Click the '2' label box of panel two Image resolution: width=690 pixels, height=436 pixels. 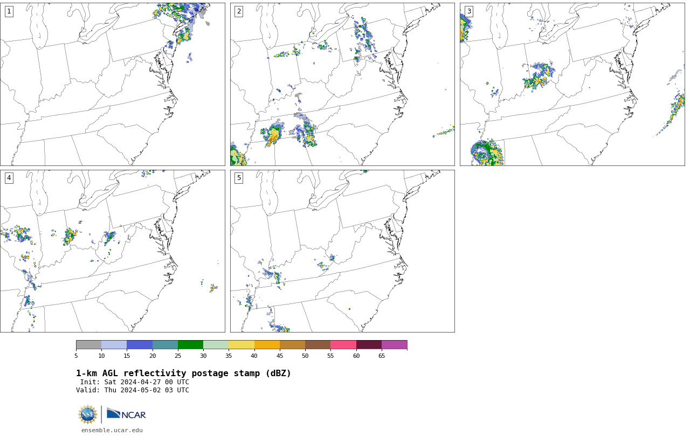click(239, 11)
